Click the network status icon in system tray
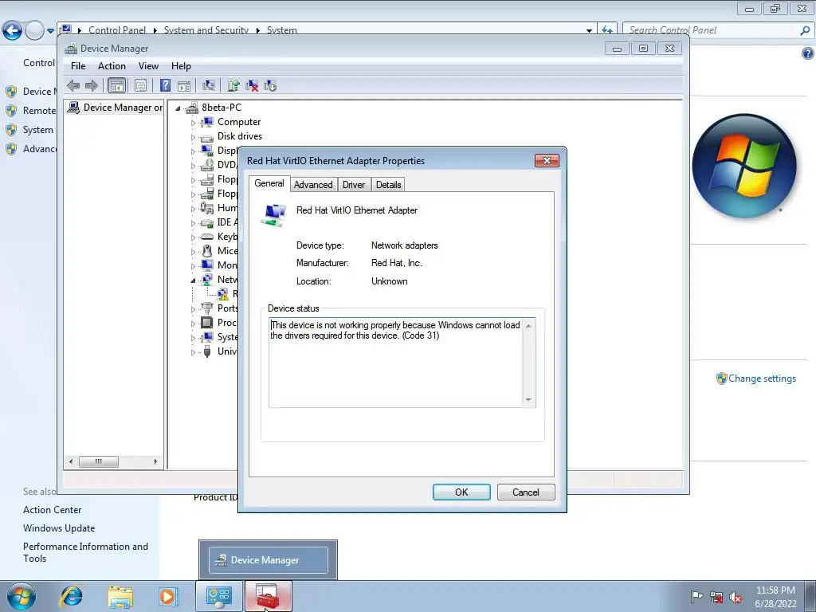 click(x=716, y=598)
